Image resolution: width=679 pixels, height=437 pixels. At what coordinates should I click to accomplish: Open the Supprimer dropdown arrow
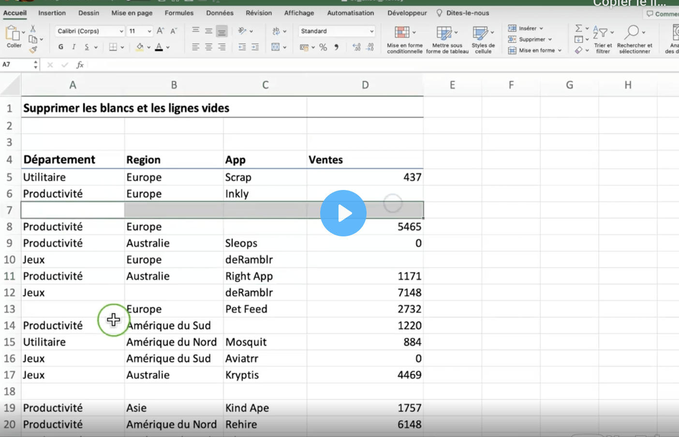550,39
